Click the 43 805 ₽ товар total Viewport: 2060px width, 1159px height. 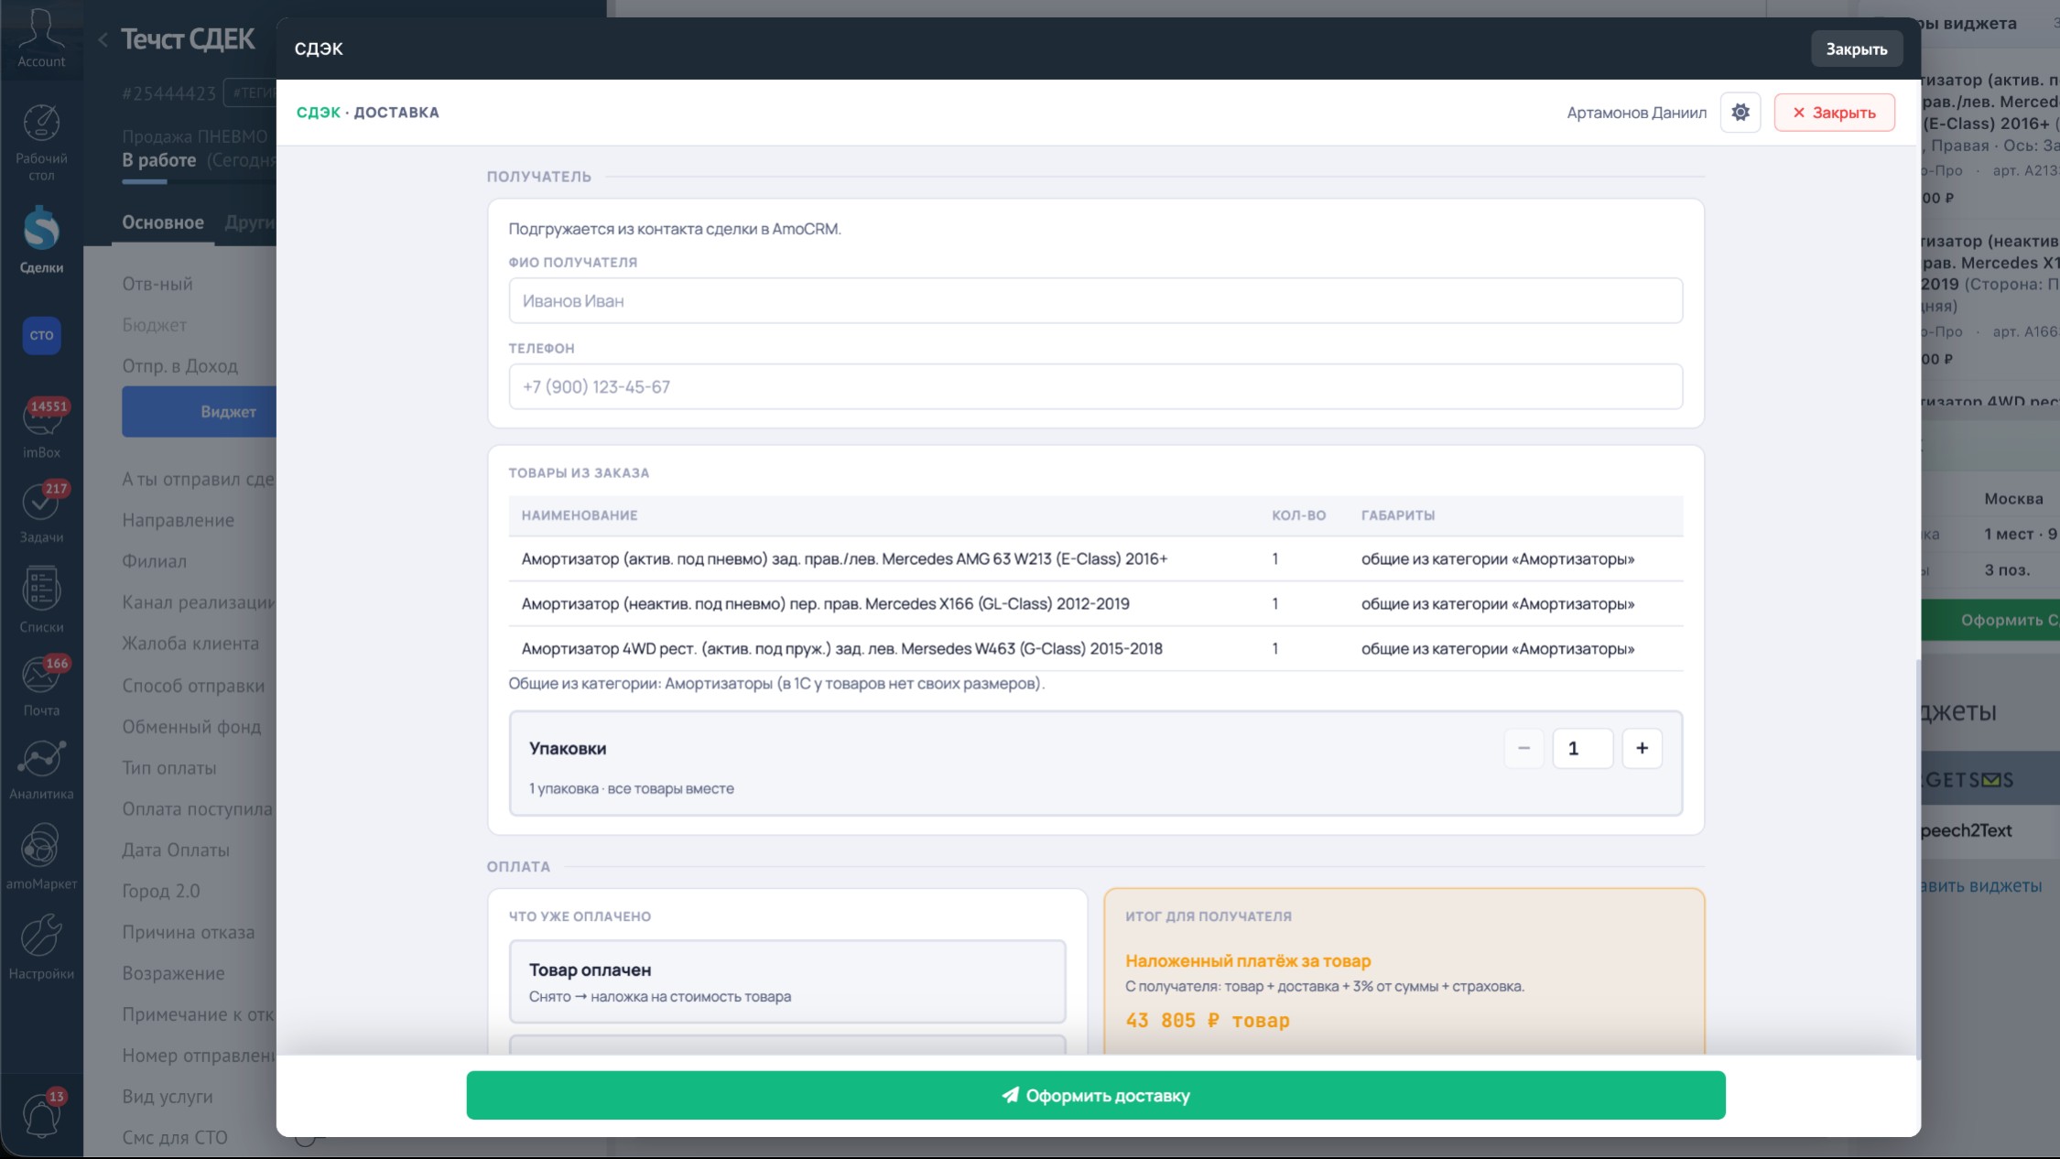(1207, 1020)
